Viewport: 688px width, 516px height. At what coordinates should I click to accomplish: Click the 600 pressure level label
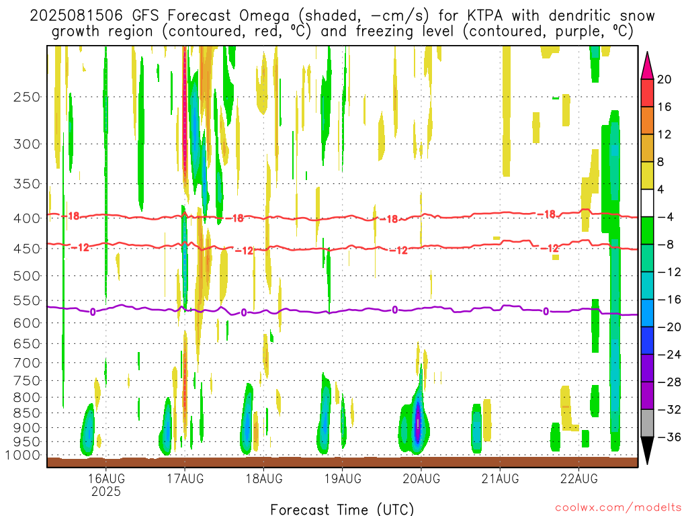(27, 323)
